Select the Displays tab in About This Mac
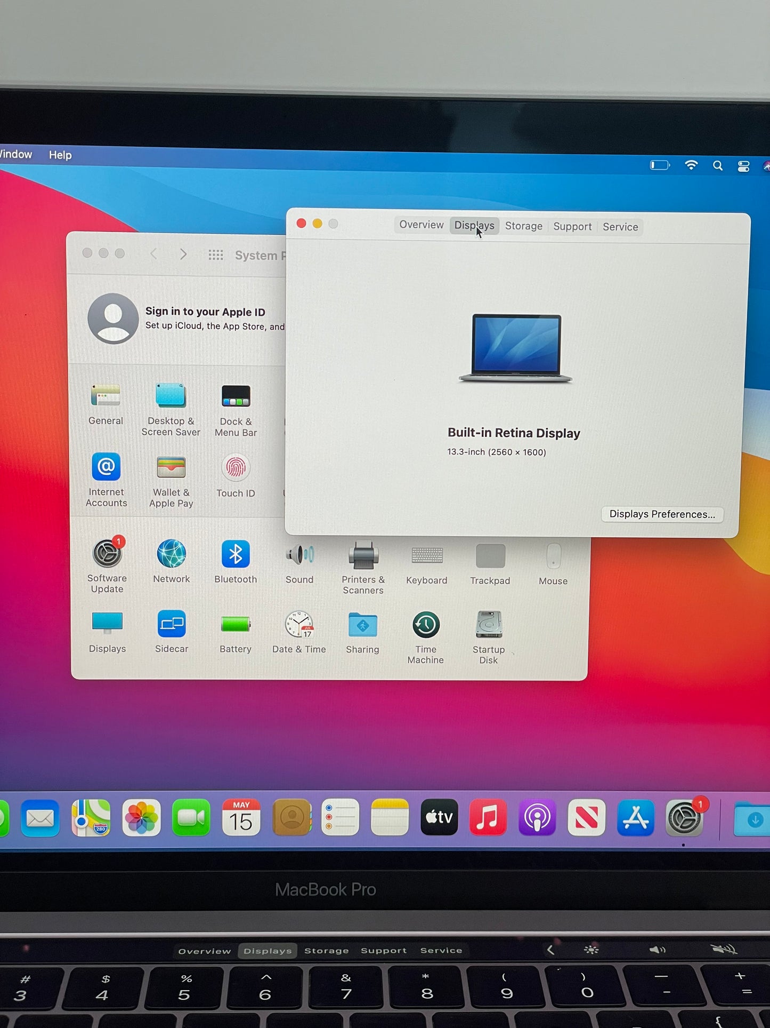This screenshot has height=1028, width=770. (474, 226)
